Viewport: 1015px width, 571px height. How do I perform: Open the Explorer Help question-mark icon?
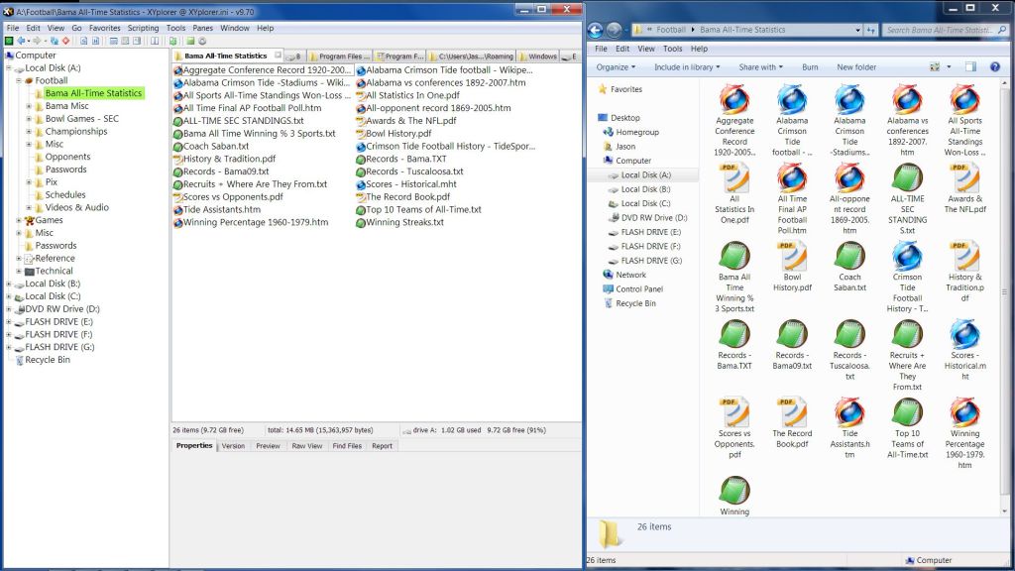pos(993,67)
